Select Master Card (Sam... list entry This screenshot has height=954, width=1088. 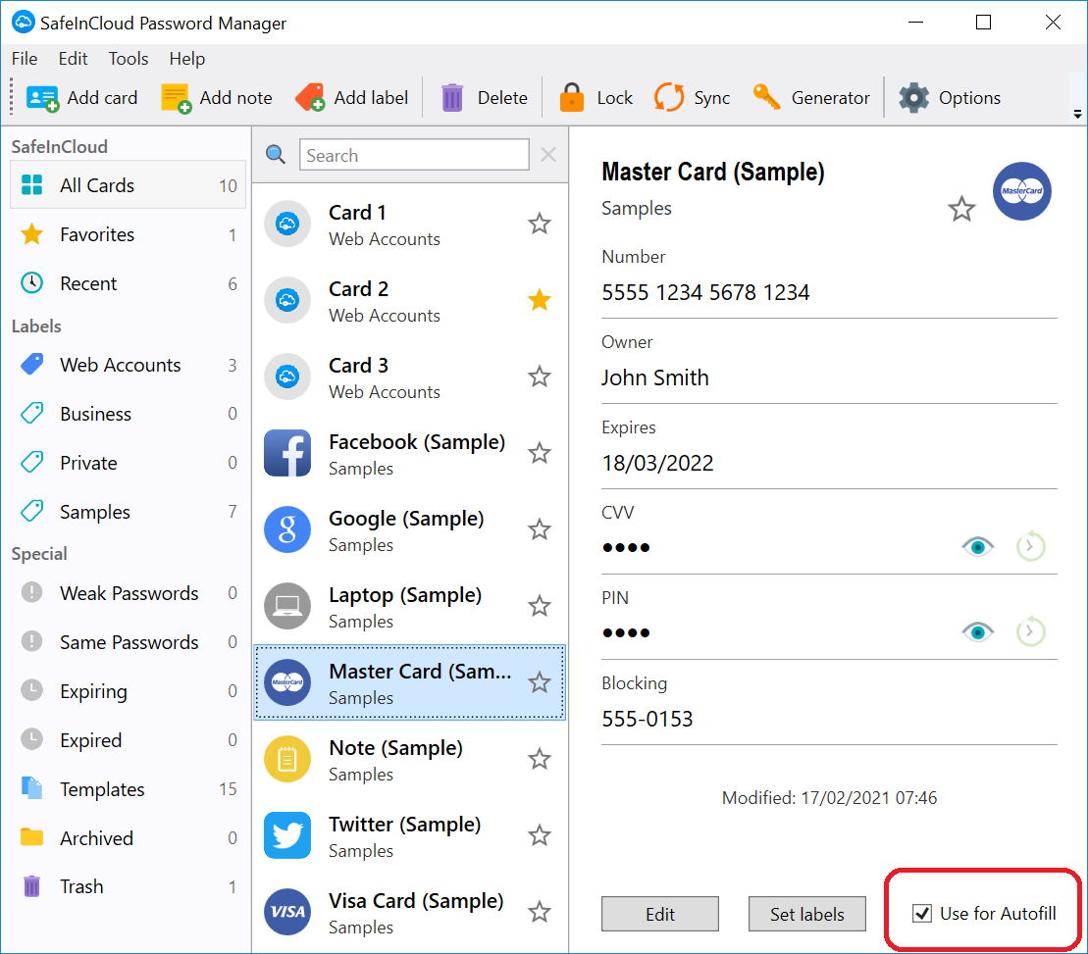410,683
